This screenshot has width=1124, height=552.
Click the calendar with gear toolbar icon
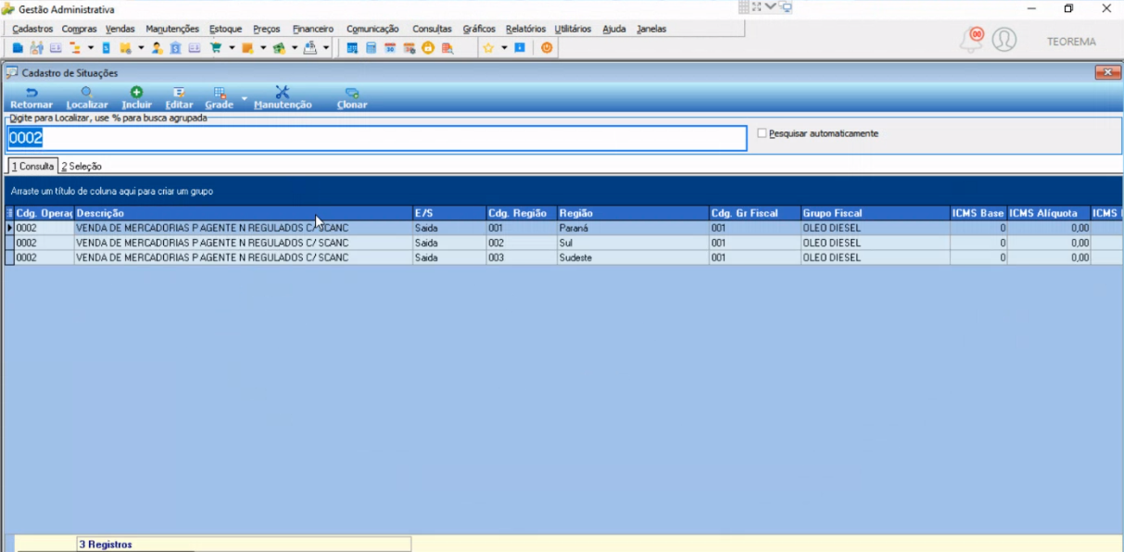click(409, 47)
